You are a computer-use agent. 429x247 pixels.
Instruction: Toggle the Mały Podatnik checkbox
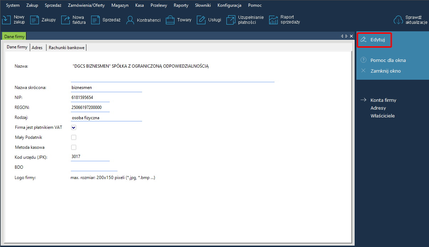[x=74, y=137]
